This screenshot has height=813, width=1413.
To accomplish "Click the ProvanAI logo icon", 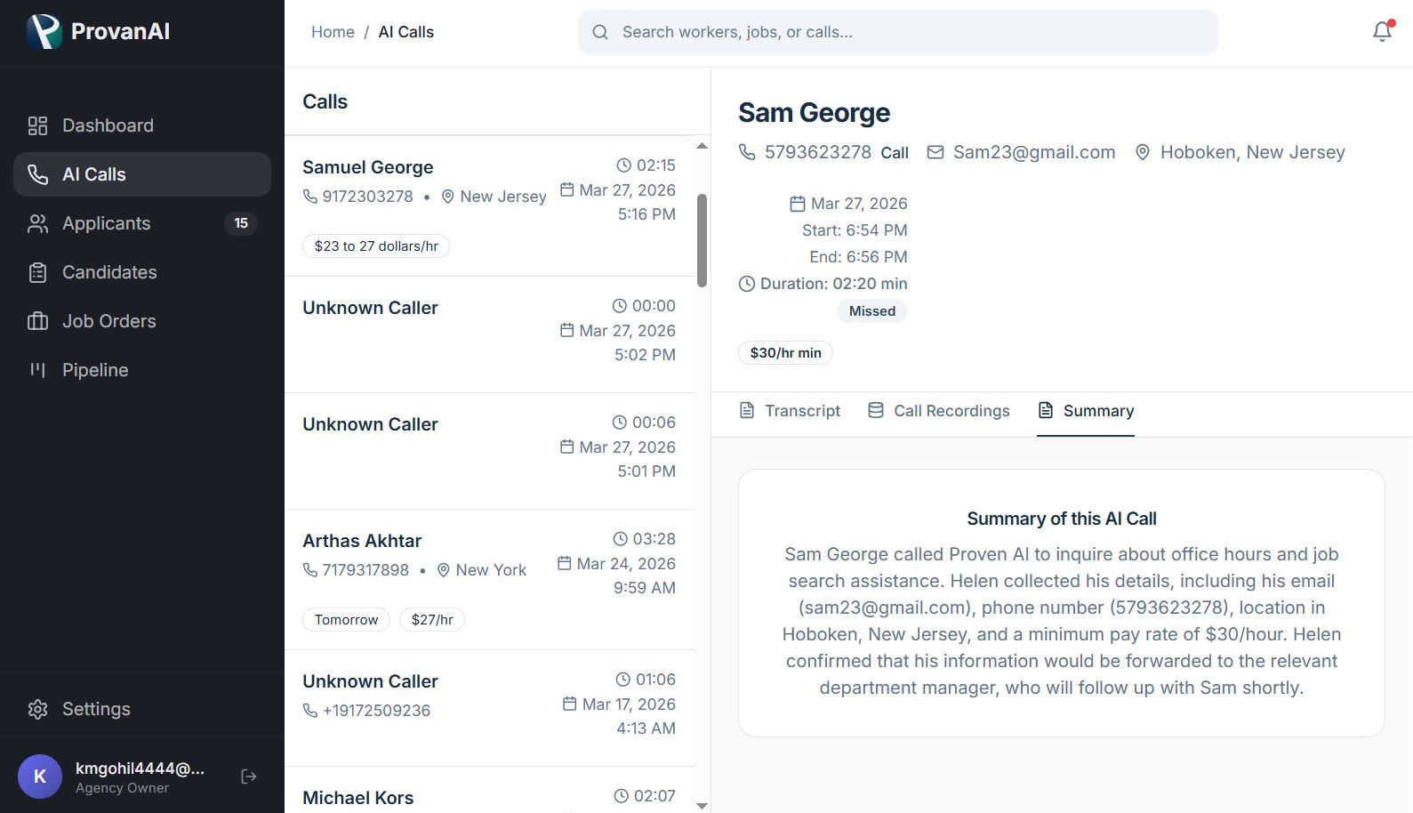I will [x=44, y=32].
